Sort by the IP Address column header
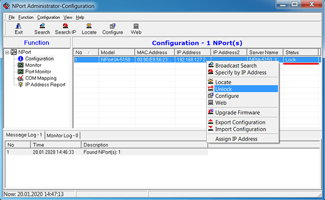Screen dimensions: 325x200 tap(192, 52)
